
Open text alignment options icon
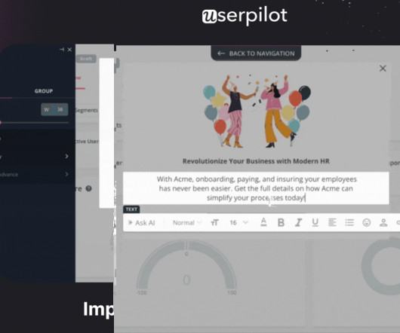tap(332, 223)
